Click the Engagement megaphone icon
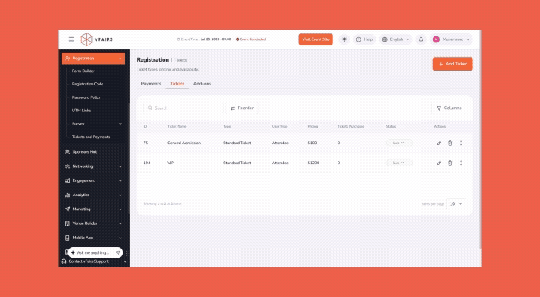Image resolution: width=540 pixels, height=297 pixels. pyautogui.click(x=68, y=180)
